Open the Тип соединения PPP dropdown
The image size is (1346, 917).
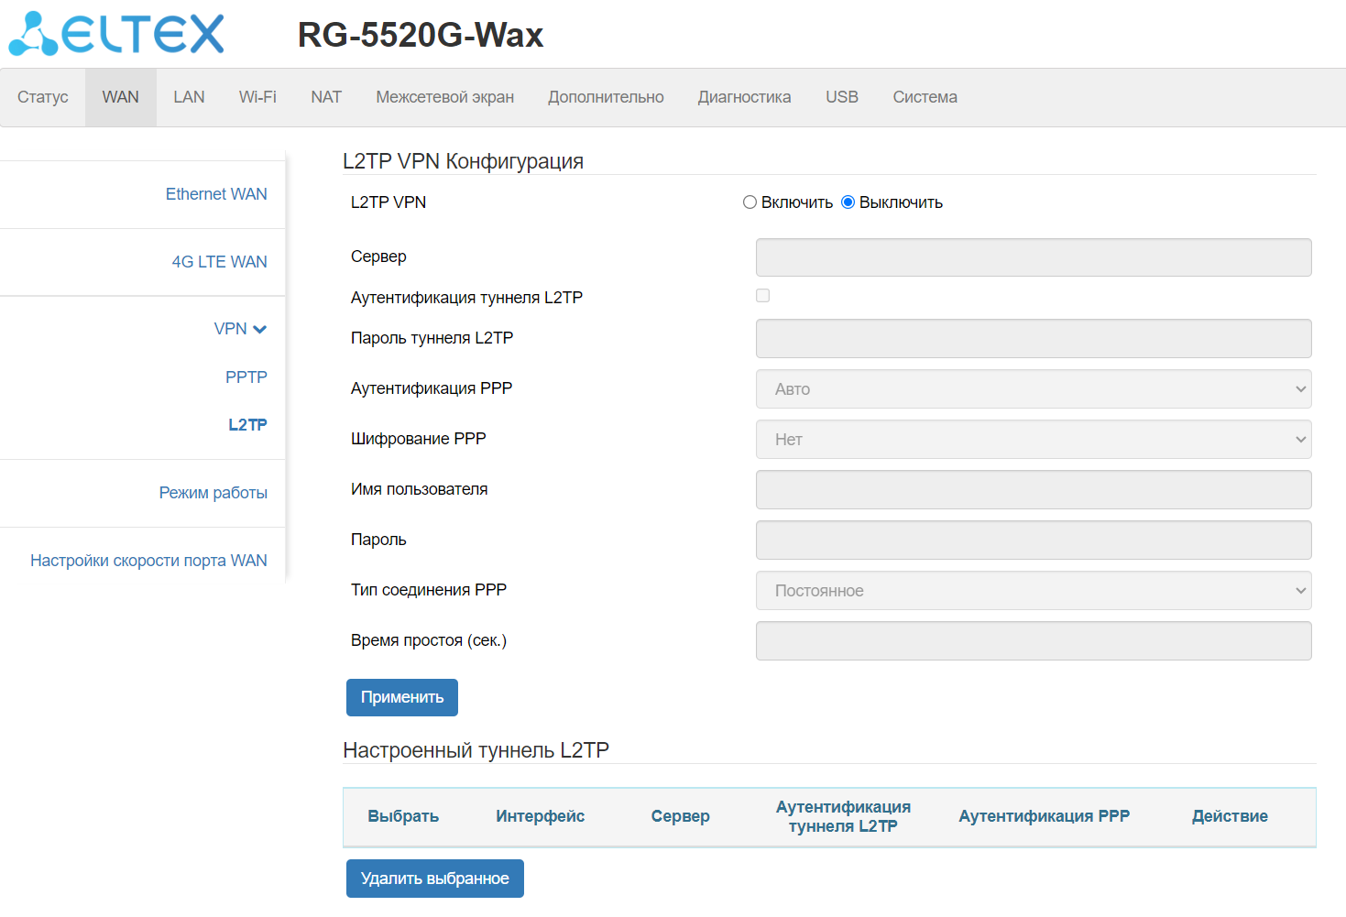point(1033,591)
